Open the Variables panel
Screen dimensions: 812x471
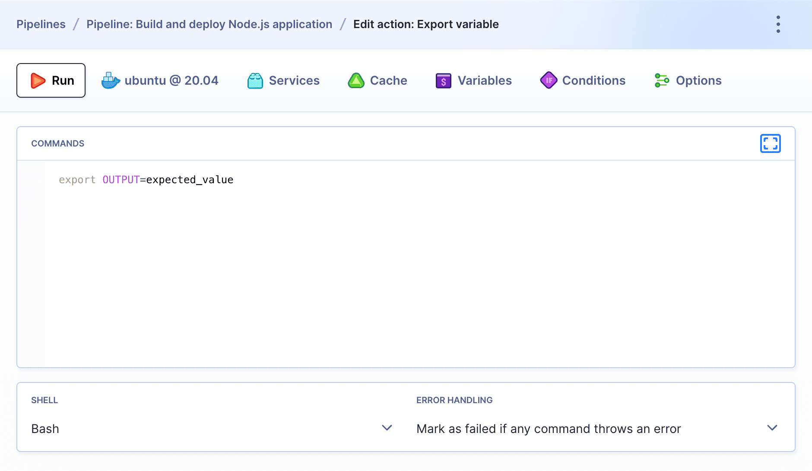tap(473, 80)
